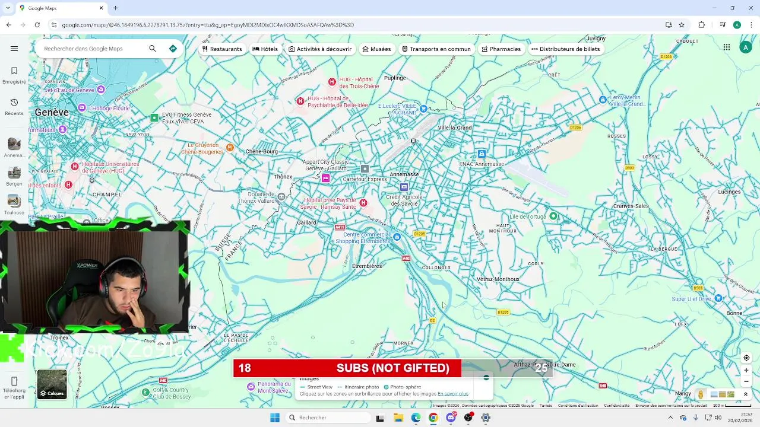The width and height of the screenshot is (760, 427).
Task: Filter by the Transports en commun chip
Action: pos(436,49)
